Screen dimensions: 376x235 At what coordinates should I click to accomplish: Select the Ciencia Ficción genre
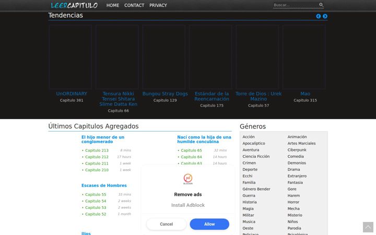tap(256, 156)
